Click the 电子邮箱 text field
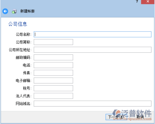Viewport: 155px width, 124px height. pyautogui.click(x=54, y=80)
